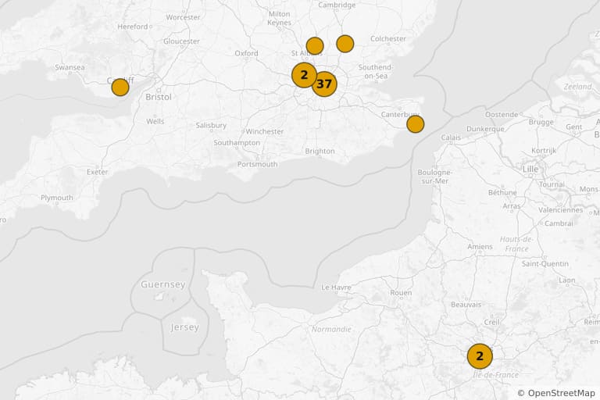
Task: Click the Southampton city label
Action: pos(237,143)
